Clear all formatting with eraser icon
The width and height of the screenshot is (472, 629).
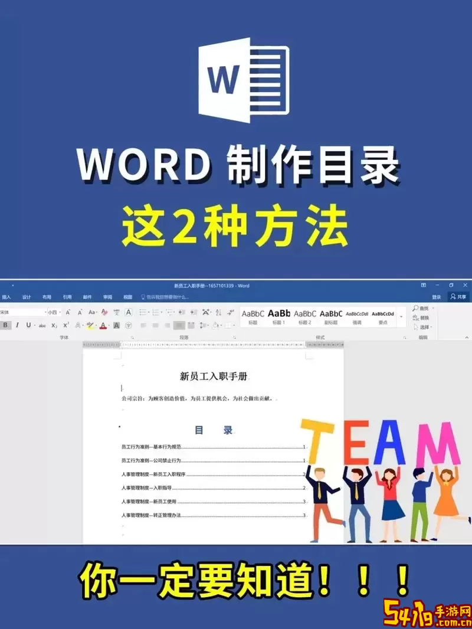(104, 313)
